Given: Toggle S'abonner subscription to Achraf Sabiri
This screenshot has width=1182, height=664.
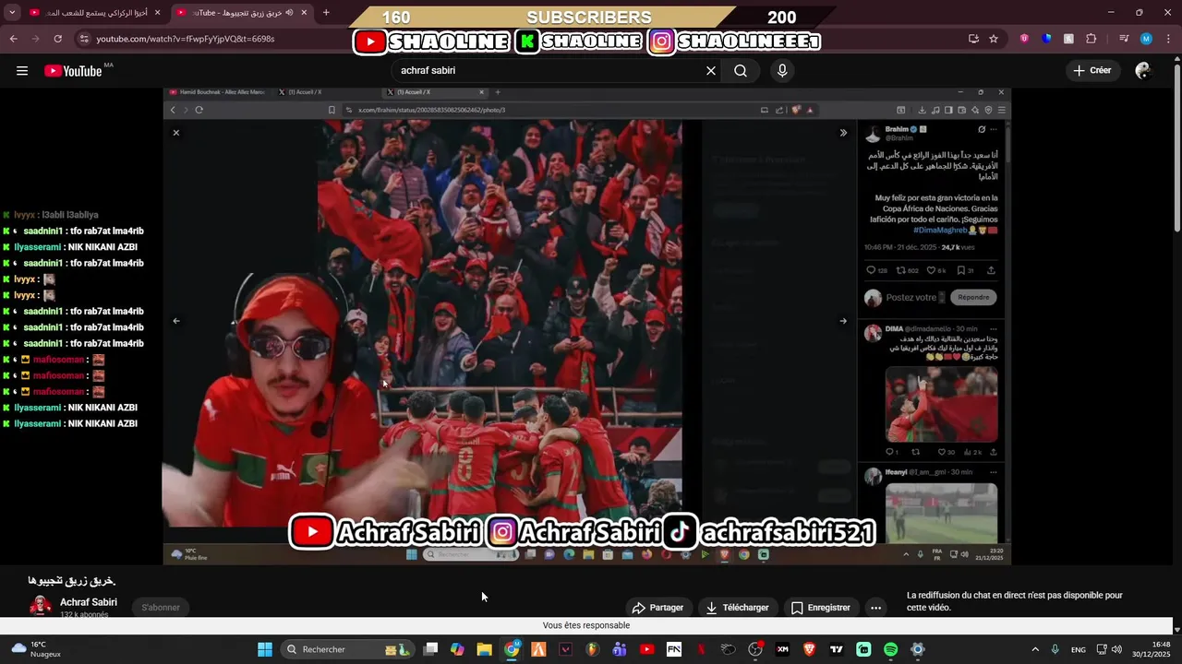Looking at the screenshot, I should click(161, 607).
